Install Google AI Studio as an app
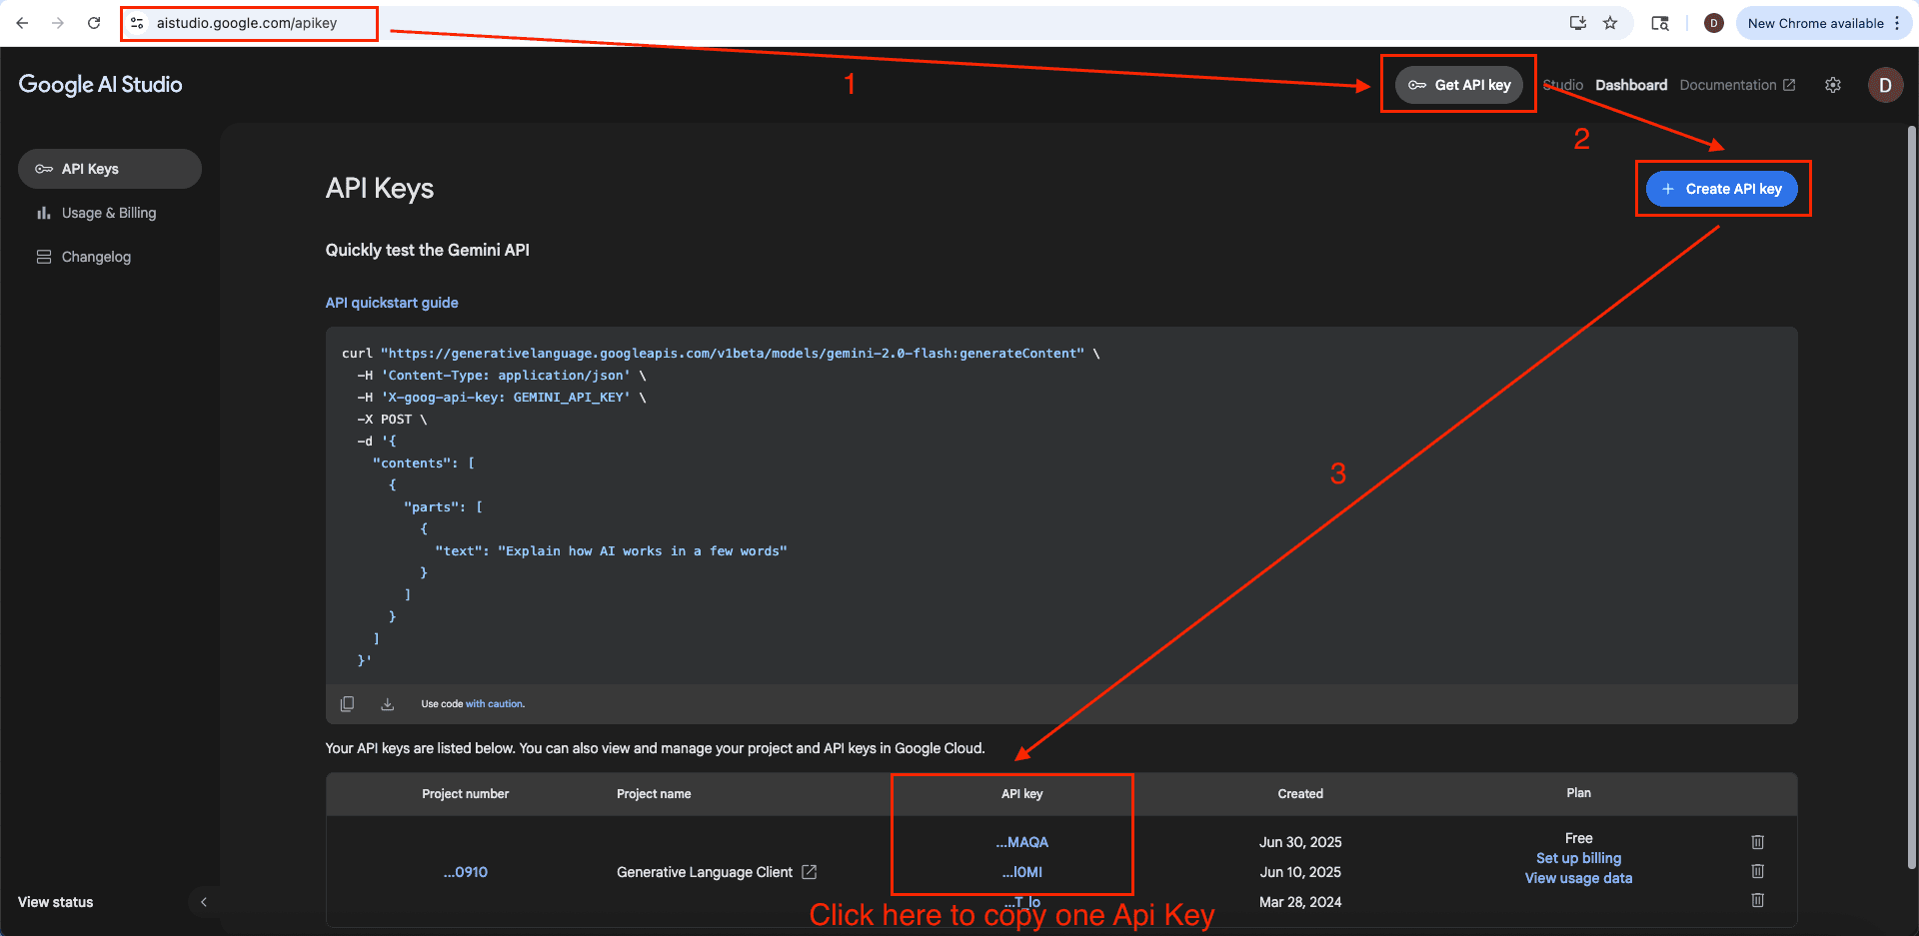The image size is (1919, 936). pyautogui.click(x=1577, y=22)
